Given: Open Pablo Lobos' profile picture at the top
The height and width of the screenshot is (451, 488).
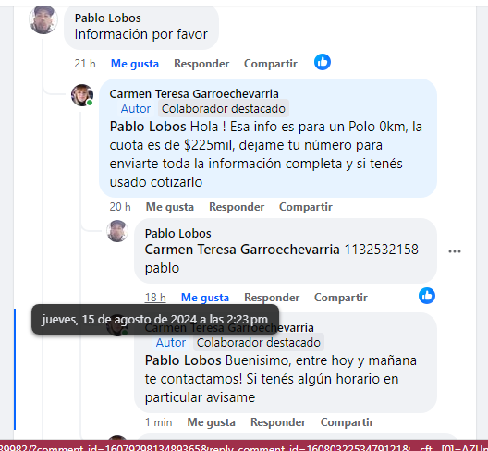Looking at the screenshot, I should (43, 19).
